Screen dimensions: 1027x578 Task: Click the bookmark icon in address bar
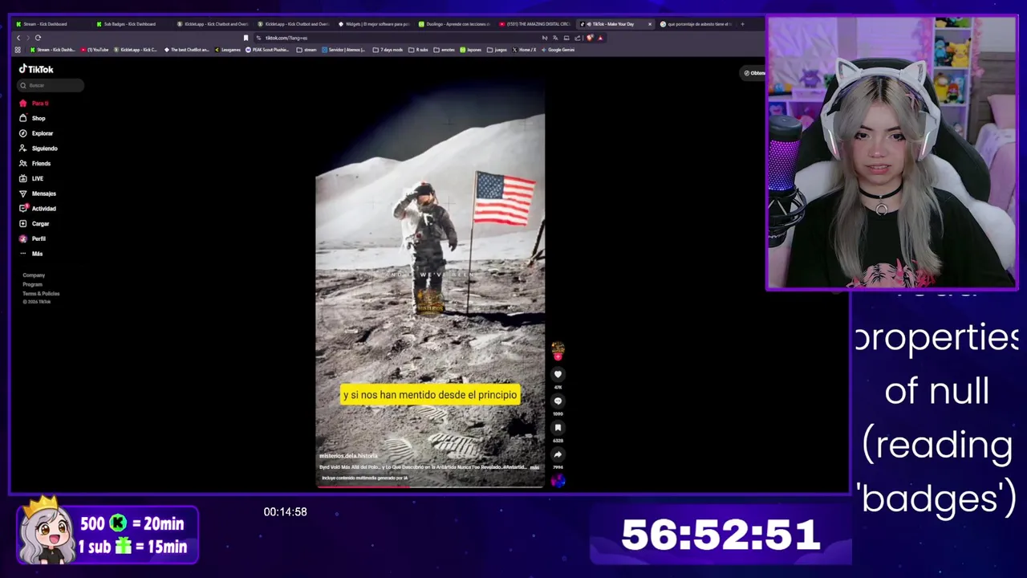click(x=246, y=38)
